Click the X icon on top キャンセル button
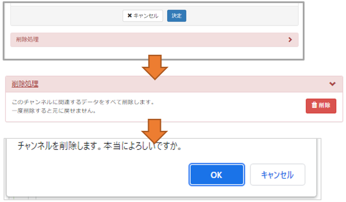The height and width of the screenshot is (202, 346). [130, 16]
